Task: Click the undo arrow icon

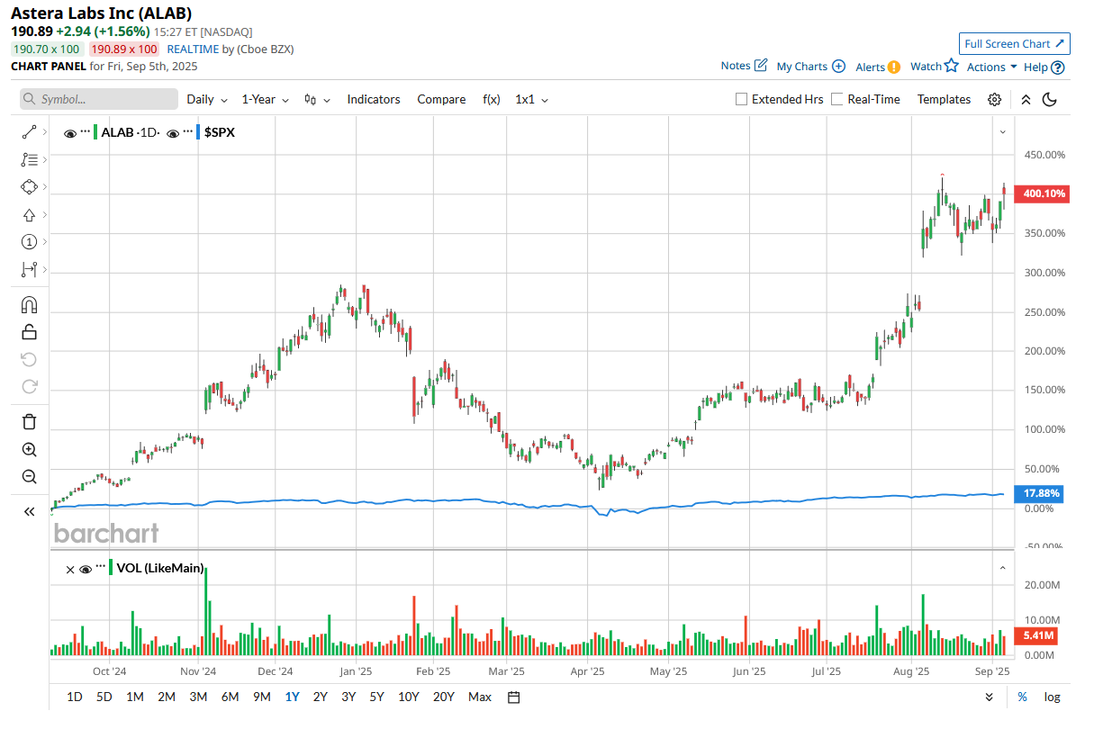Action: tap(29, 360)
